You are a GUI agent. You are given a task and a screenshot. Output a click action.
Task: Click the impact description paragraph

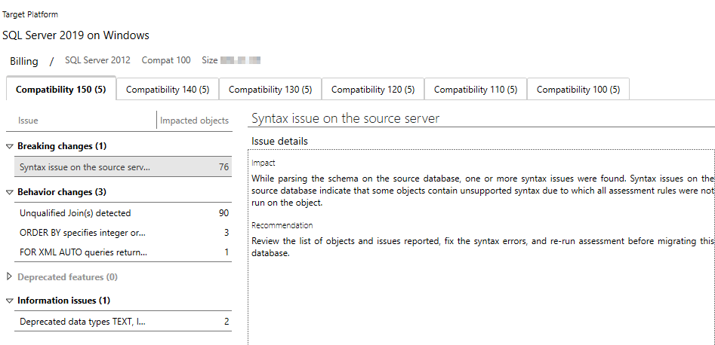point(483,191)
